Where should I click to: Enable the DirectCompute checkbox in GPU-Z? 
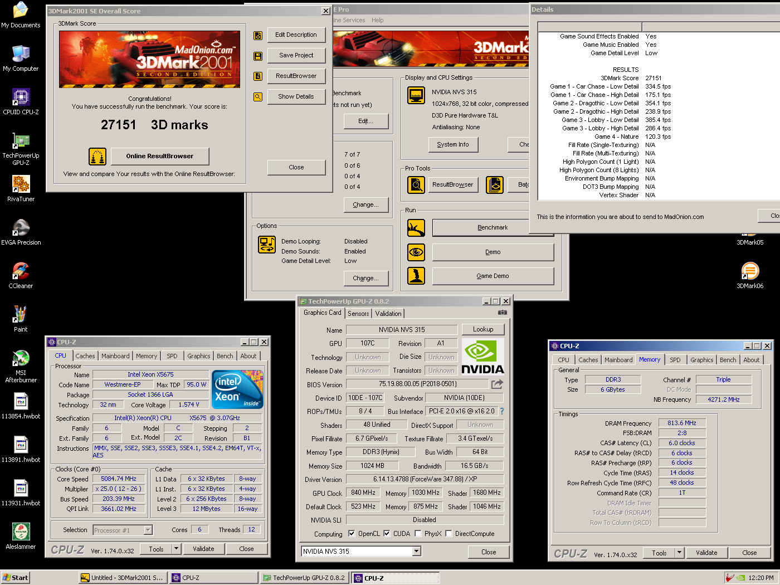click(x=448, y=533)
